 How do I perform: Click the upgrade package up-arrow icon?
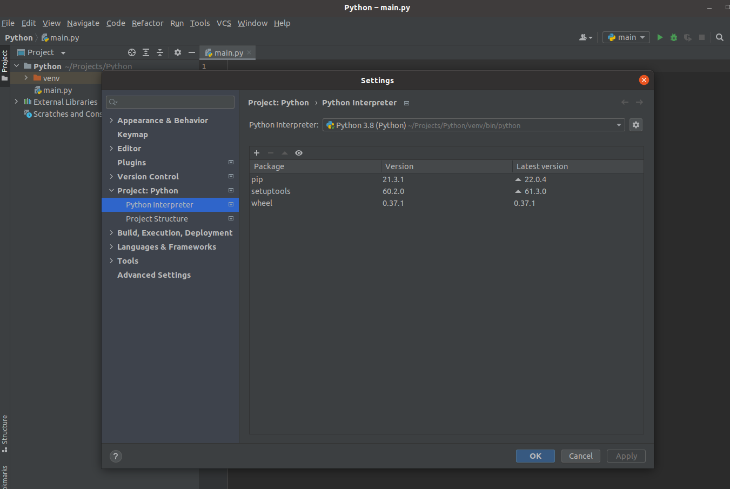point(285,153)
